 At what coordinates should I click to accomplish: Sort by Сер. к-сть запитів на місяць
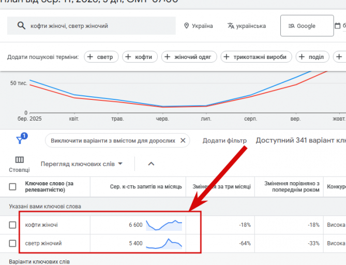coord(146,187)
